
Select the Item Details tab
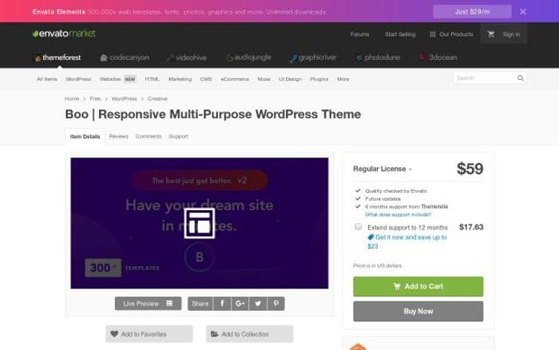tap(85, 137)
